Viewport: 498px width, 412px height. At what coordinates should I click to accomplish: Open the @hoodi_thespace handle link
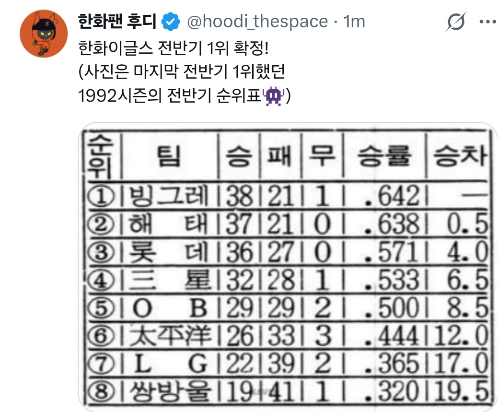tap(257, 22)
